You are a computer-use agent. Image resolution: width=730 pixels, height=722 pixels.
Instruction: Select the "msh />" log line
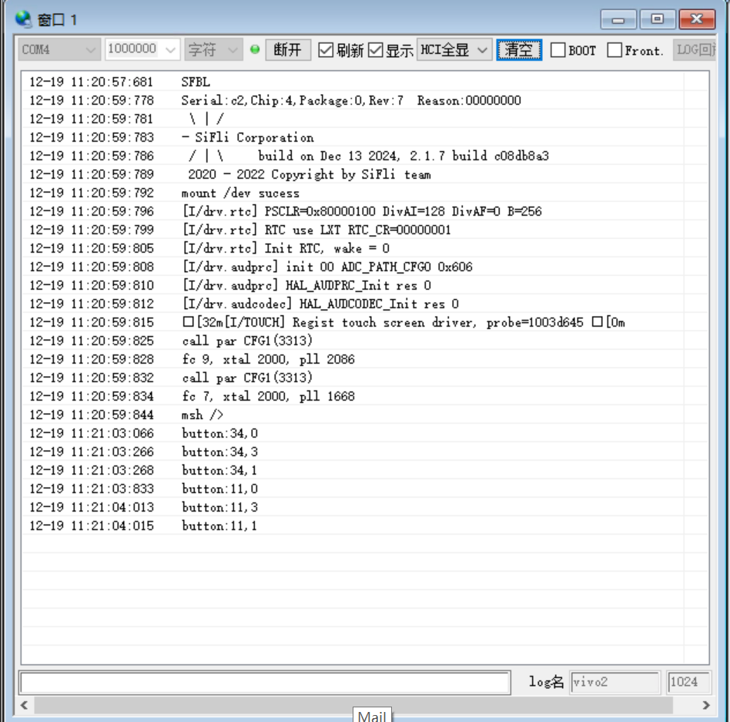click(x=203, y=415)
